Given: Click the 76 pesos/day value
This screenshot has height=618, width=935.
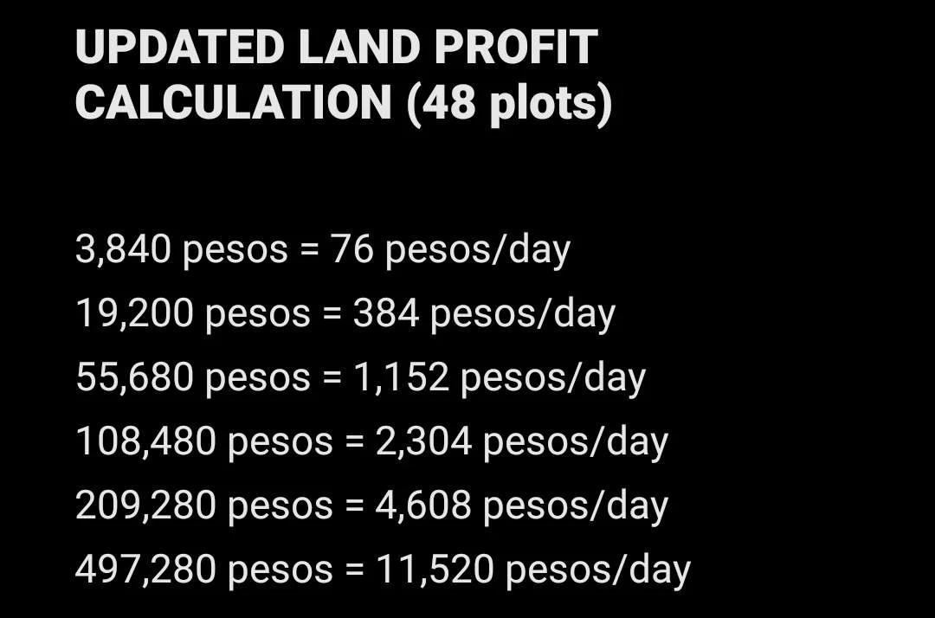Looking at the screenshot, I should point(451,249).
